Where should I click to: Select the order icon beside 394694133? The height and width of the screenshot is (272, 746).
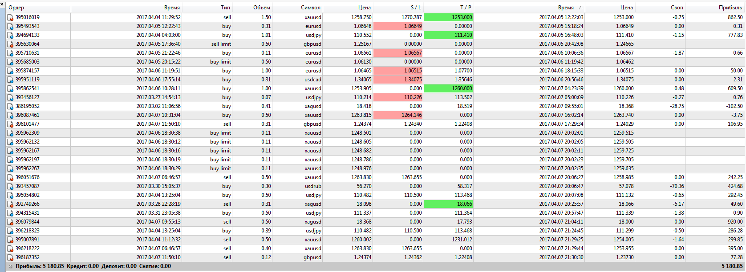click(10, 35)
